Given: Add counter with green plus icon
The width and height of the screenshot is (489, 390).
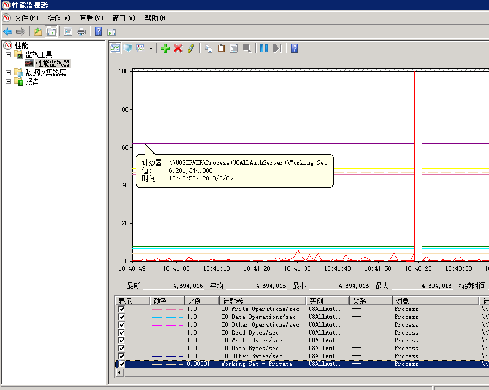Looking at the screenshot, I should [165, 48].
